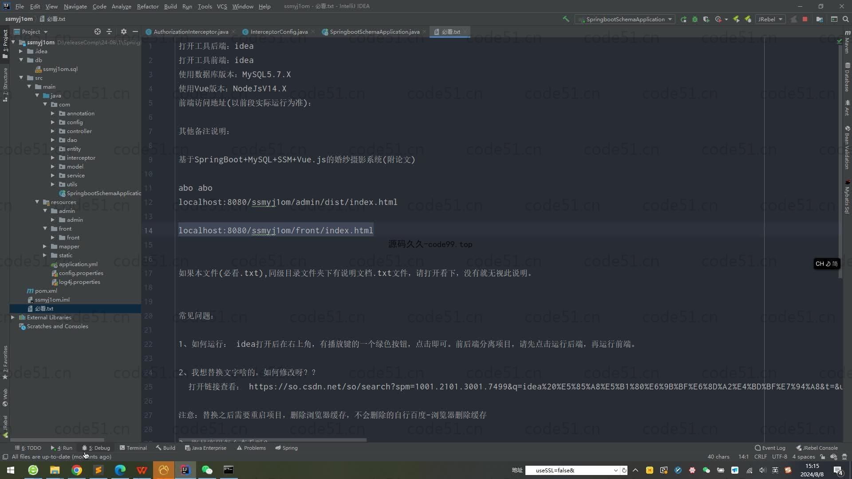Select pom.xml in the project tree

click(x=46, y=291)
